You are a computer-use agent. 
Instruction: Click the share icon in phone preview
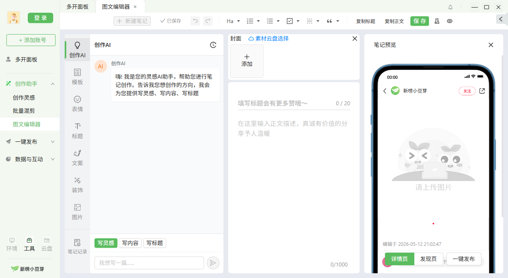[482, 91]
